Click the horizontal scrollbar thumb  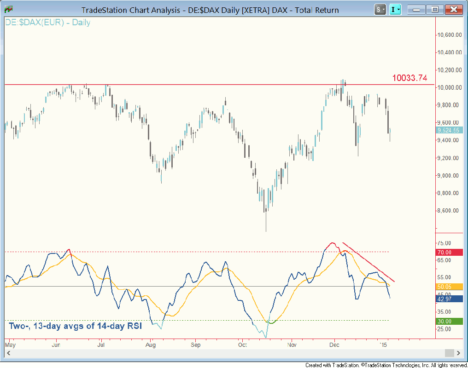point(449,353)
